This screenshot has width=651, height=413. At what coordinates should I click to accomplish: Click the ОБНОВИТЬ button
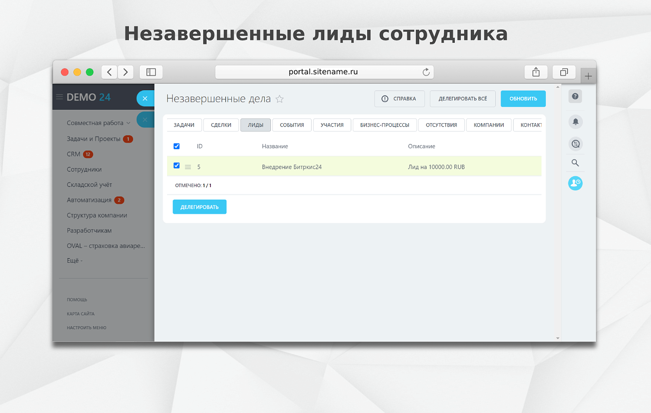[523, 98]
